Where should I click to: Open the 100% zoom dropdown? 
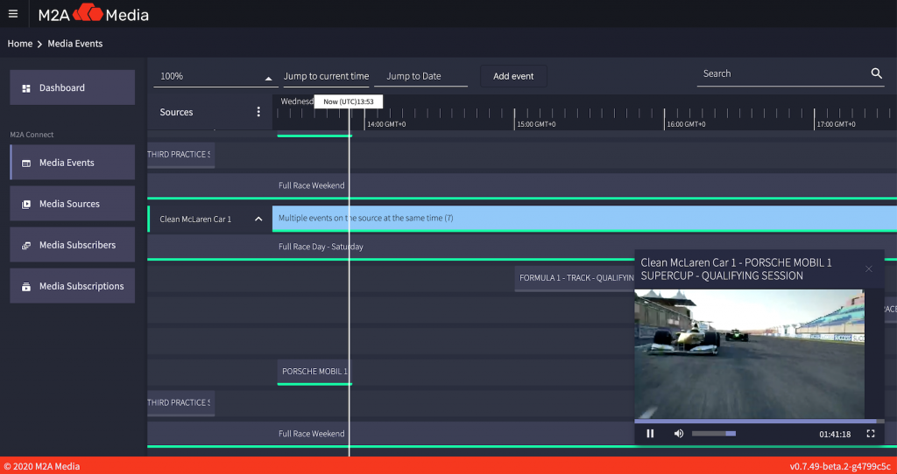pyautogui.click(x=215, y=77)
